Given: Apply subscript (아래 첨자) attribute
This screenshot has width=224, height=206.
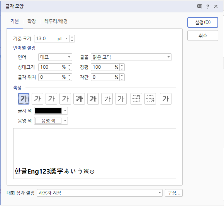Looking at the screenshot, I should click(150, 99).
